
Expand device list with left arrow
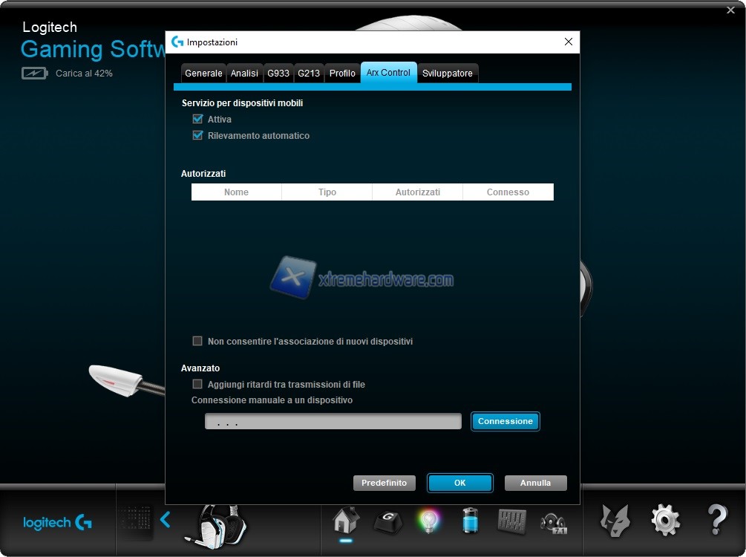[166, 520]
